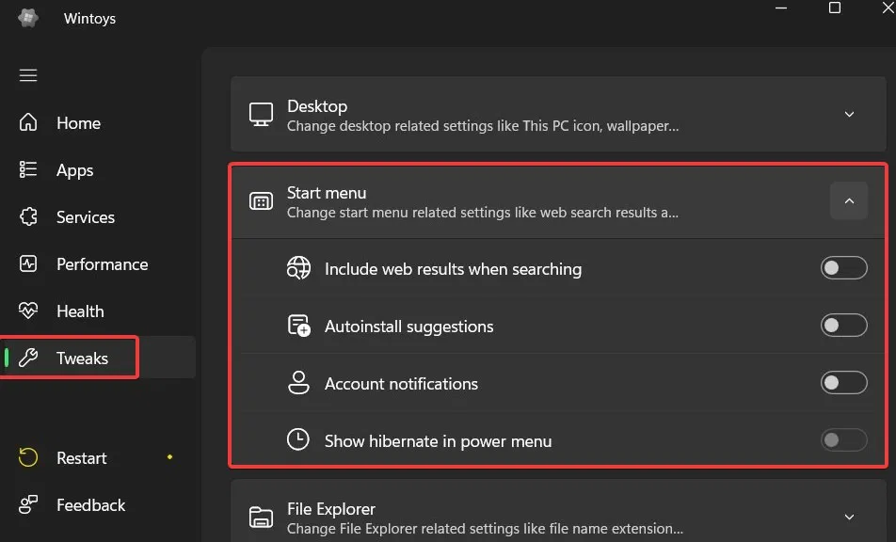The image size is (896, 542).
Task: Toggle Autoinstall suggestions switch
Action: (x=843, y=327)
